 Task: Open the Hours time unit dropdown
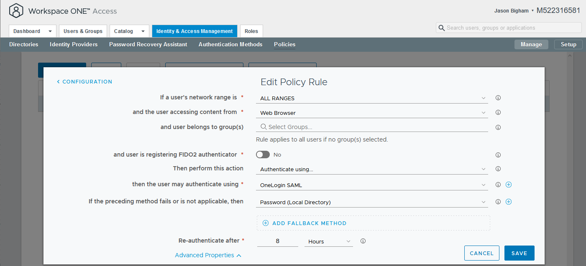tap(329, 241)
